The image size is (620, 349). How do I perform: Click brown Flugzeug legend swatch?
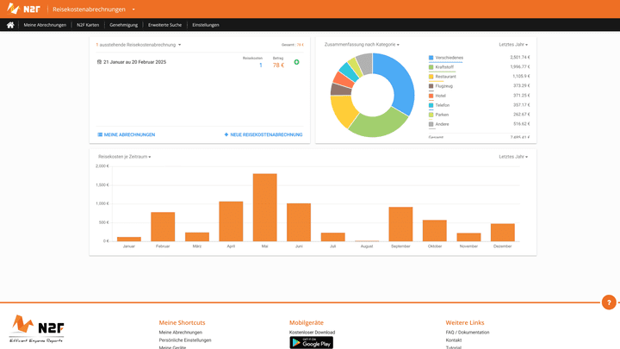pos(431,86)
